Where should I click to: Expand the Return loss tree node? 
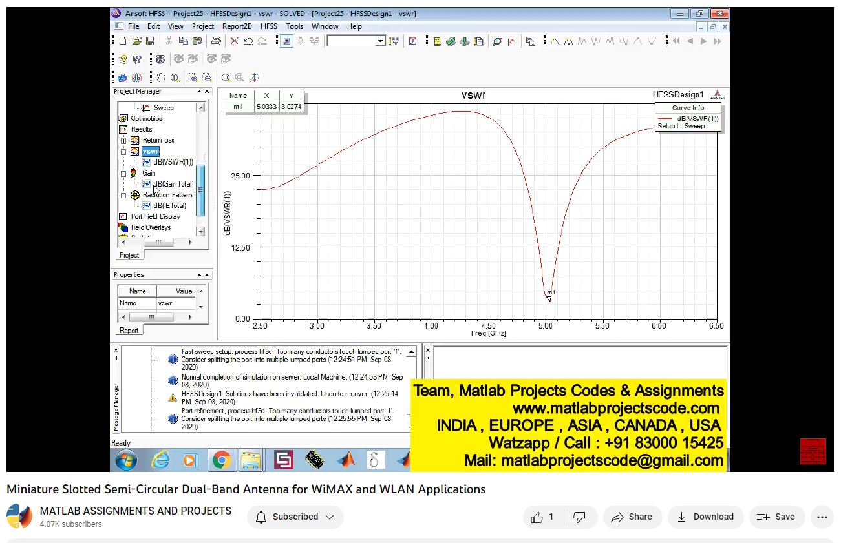pos(123,140)
